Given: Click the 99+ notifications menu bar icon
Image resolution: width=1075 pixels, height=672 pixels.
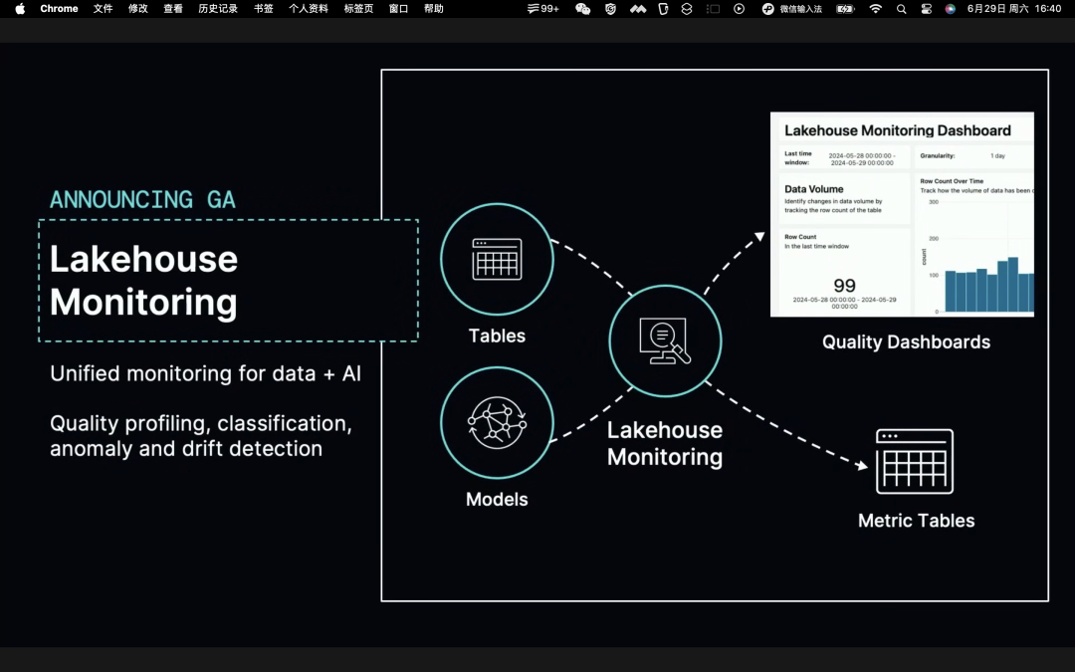Looking at the screenshot, I should [x=543, y=9].
